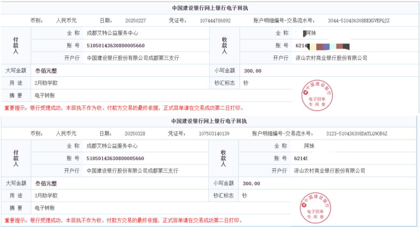Screen dimensions: 420x231
Task: Select date 20250328 in second receipt
Action: click(135, 134)
